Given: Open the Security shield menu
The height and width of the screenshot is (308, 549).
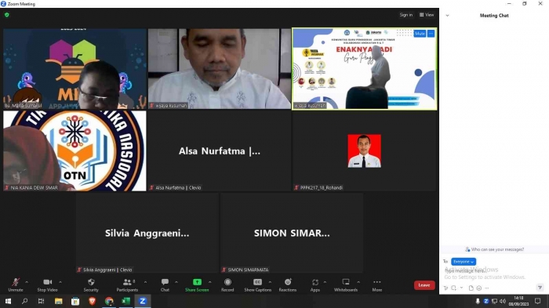Looking at the screenshot, I should coord(91,284).
